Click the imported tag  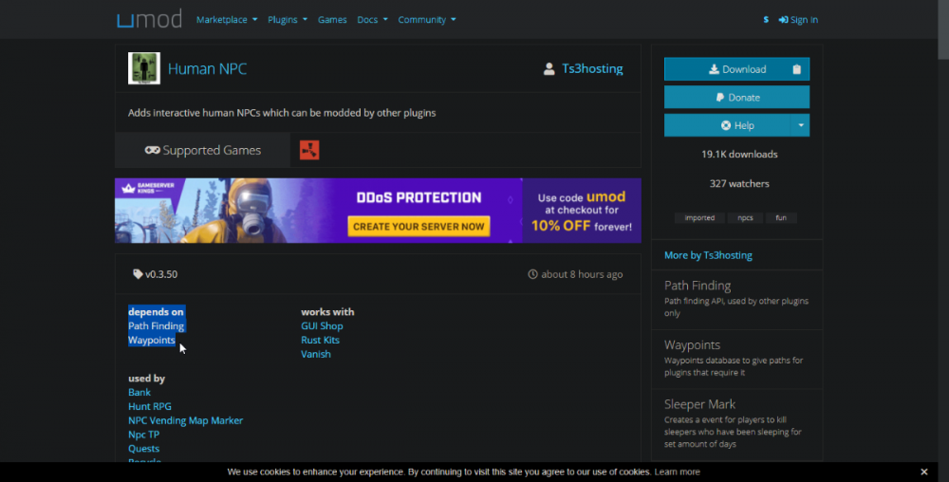(x=699, y=217)
